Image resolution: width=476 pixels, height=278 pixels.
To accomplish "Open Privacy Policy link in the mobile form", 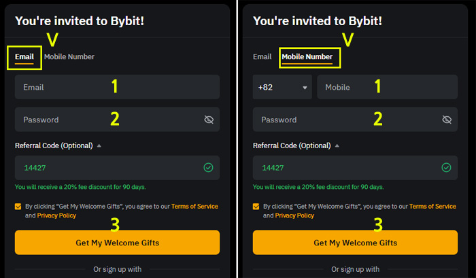I will 294,215.
